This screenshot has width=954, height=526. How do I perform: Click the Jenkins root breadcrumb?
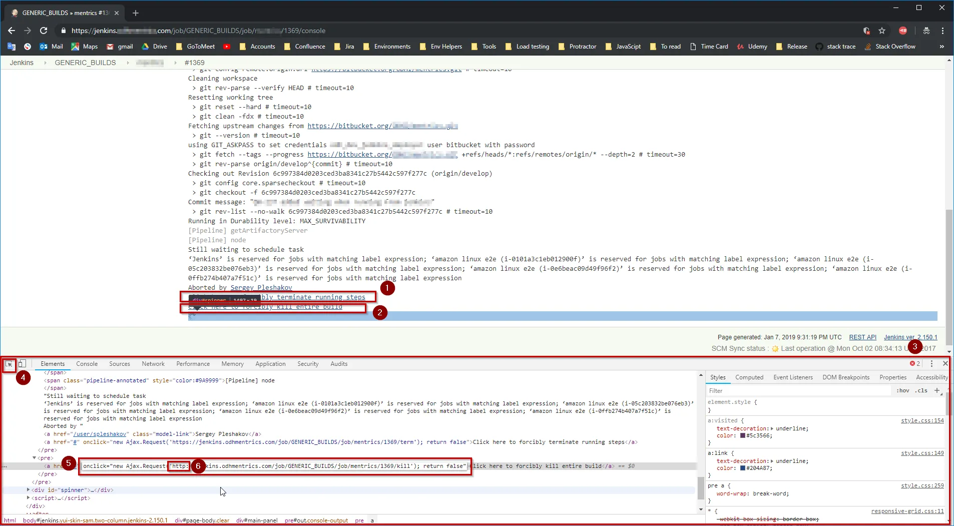click(x=22, y=63)
